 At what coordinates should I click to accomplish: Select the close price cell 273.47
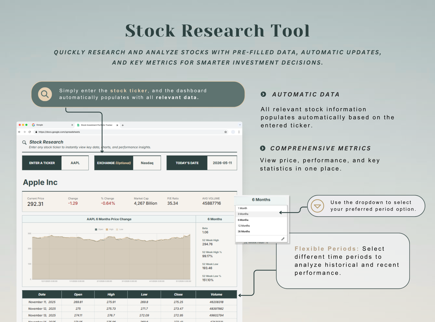tap(178, 309)
